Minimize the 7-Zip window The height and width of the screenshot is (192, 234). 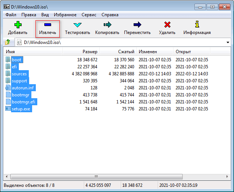click(200, 7)
